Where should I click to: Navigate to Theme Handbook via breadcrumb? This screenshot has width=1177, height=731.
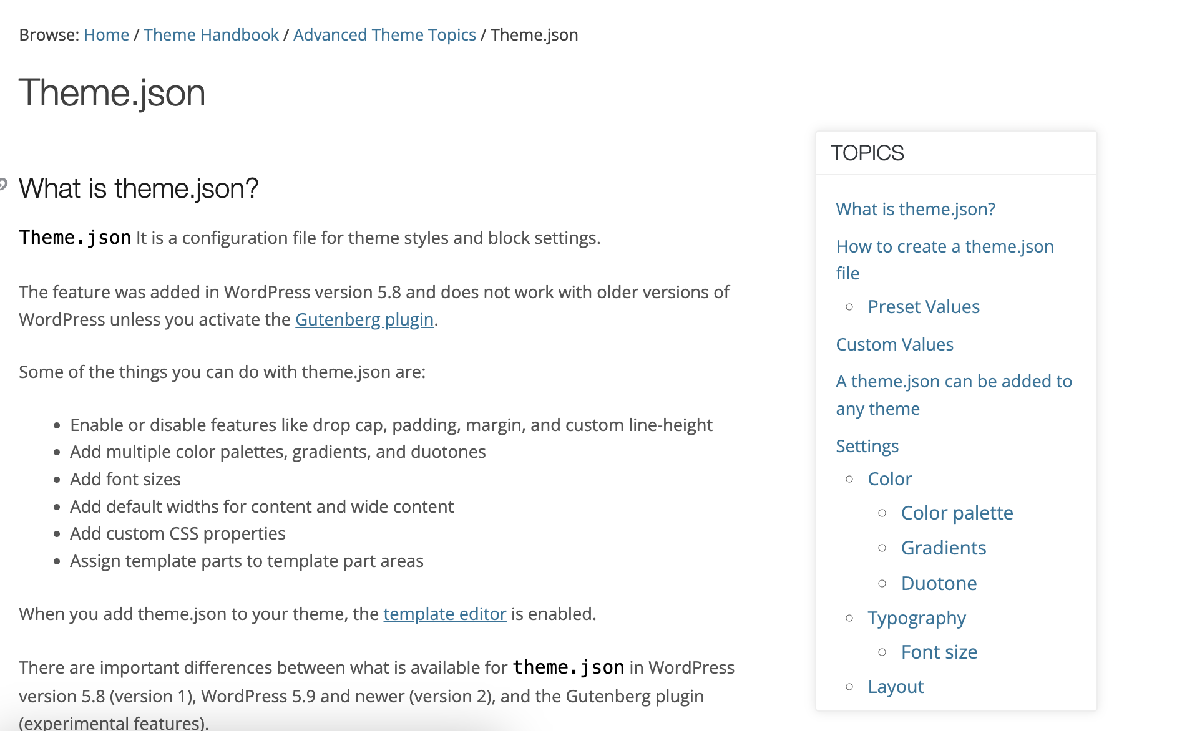210,35
